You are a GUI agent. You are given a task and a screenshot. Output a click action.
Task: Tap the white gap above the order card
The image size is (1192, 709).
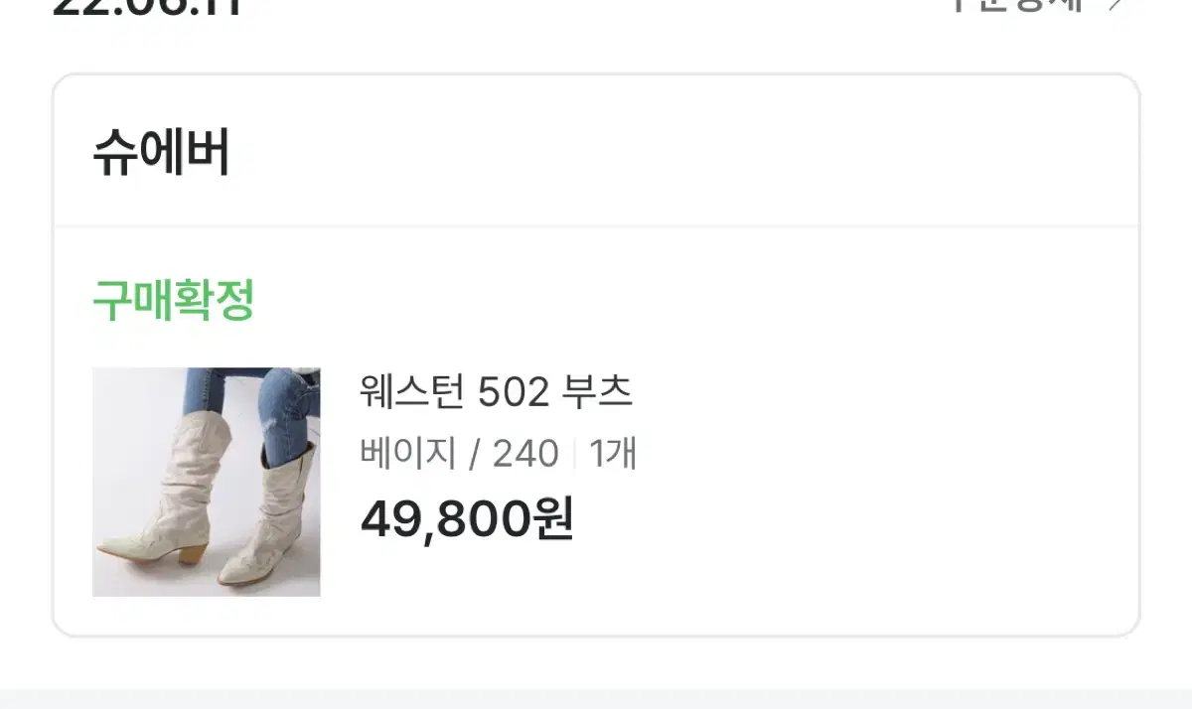pos(596,47)
